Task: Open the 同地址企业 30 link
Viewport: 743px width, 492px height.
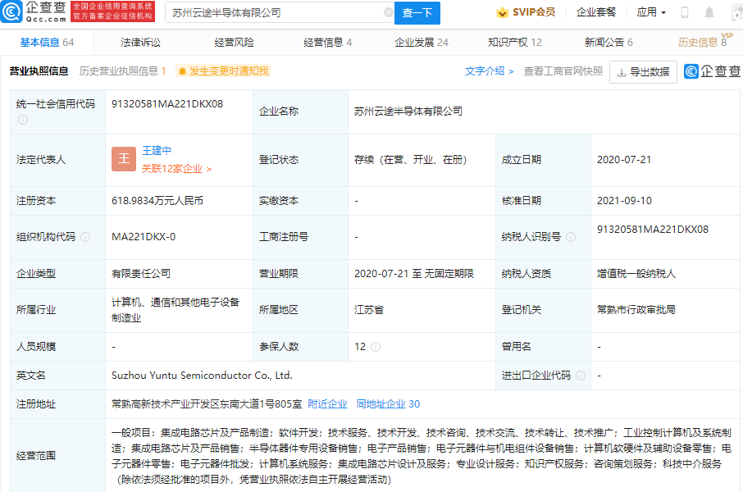Action: [x=388, y=404]
